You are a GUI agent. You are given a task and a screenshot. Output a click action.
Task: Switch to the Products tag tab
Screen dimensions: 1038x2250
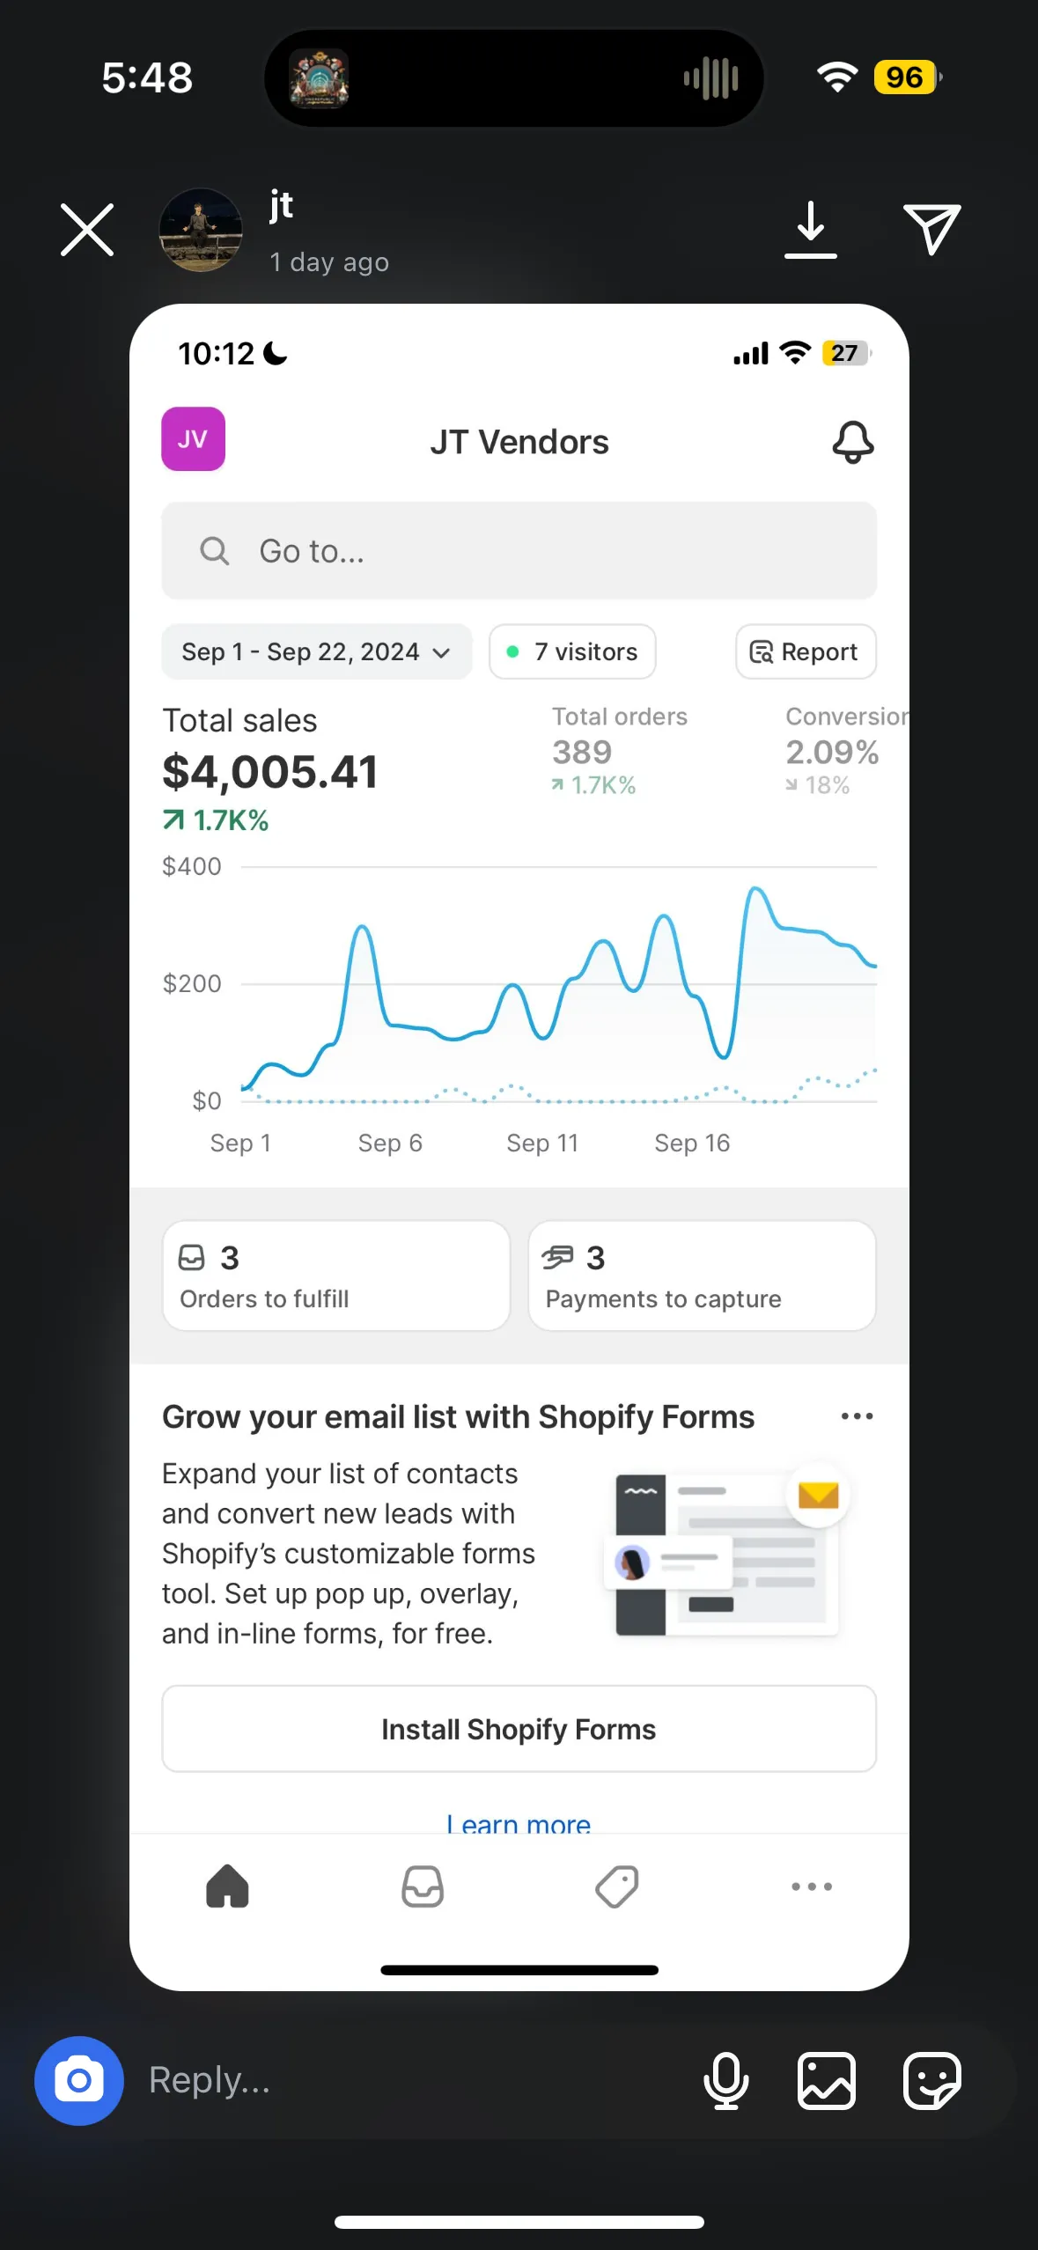pos(617,1886)
